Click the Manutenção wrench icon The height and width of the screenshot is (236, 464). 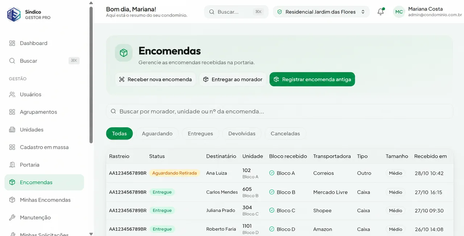coord(12,218)
